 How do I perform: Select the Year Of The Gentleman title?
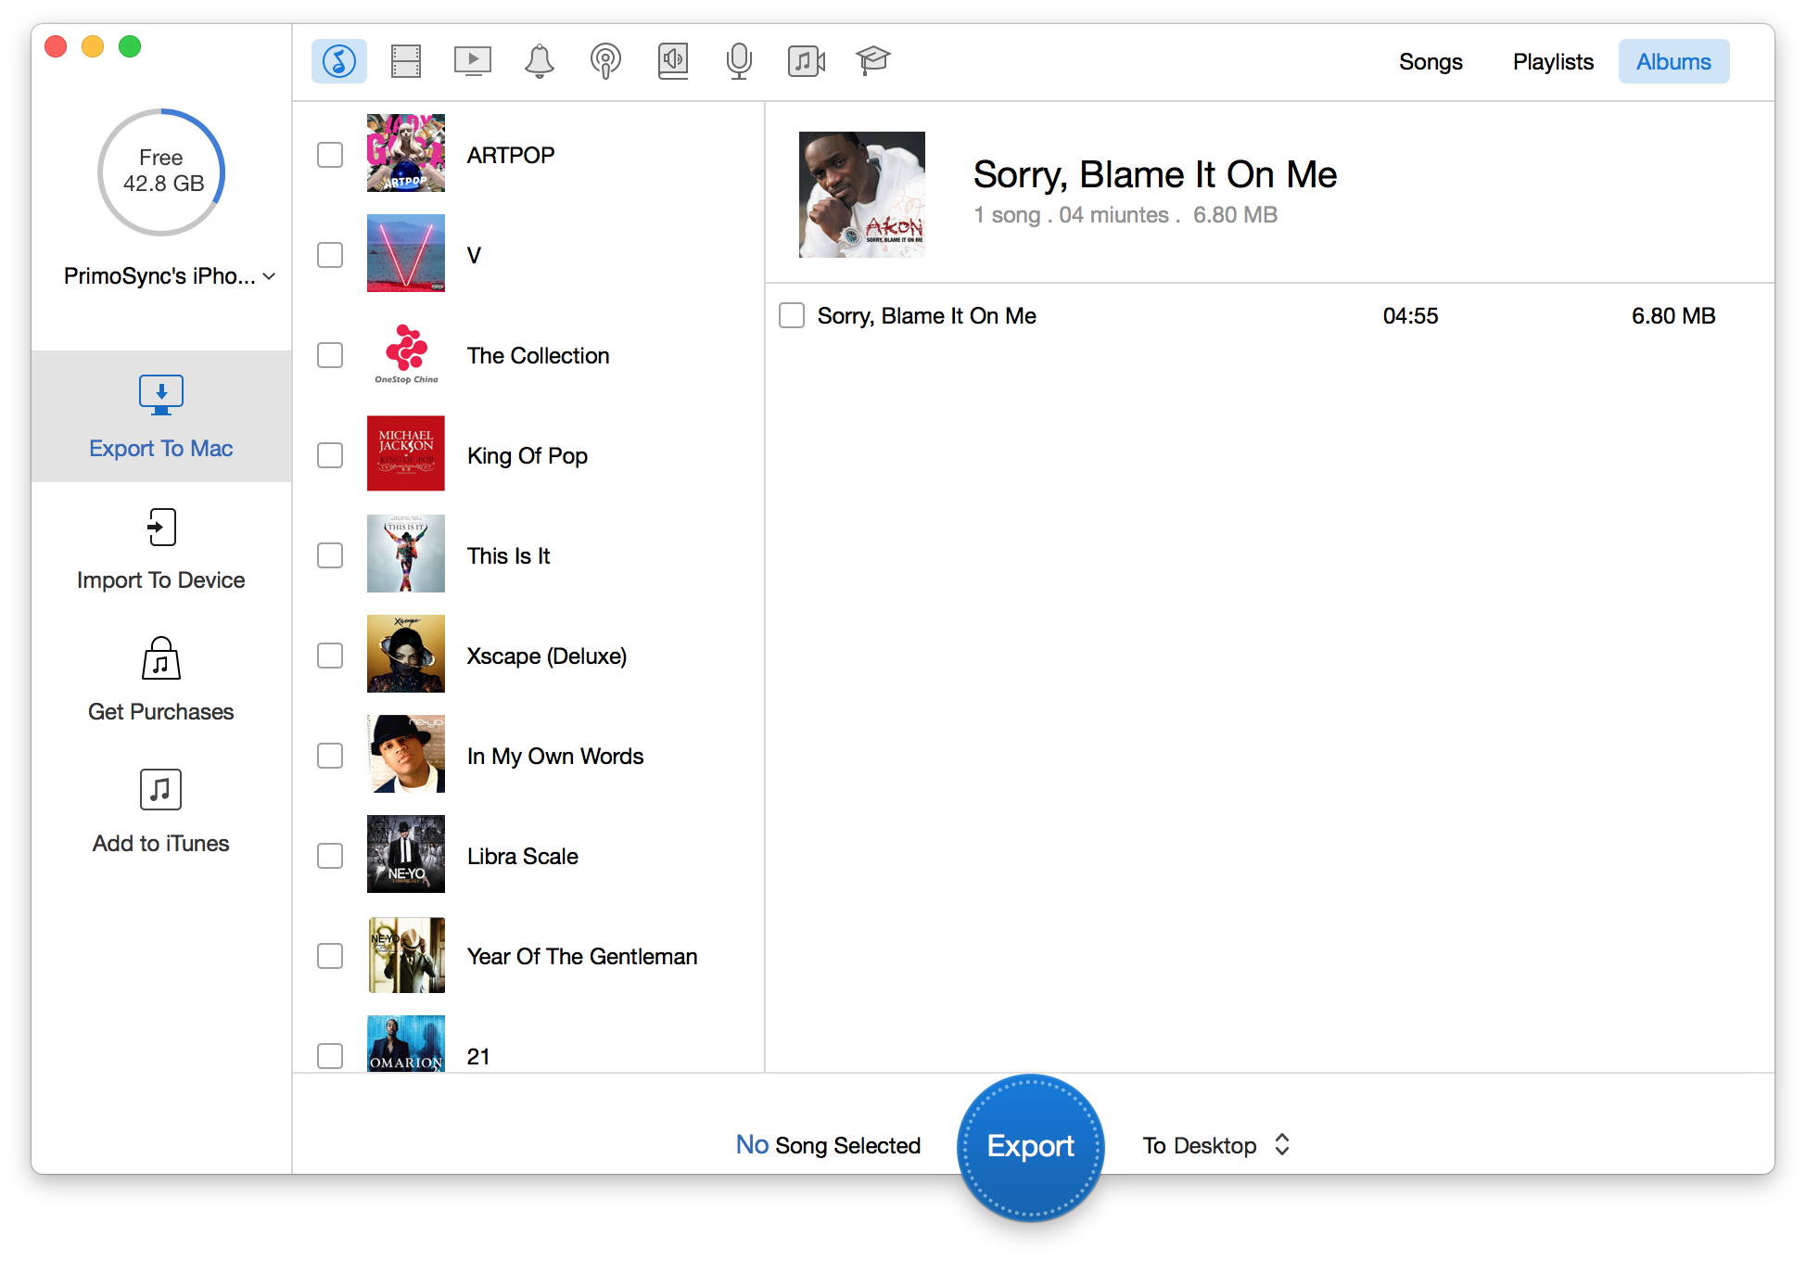[x=582, y=956]
